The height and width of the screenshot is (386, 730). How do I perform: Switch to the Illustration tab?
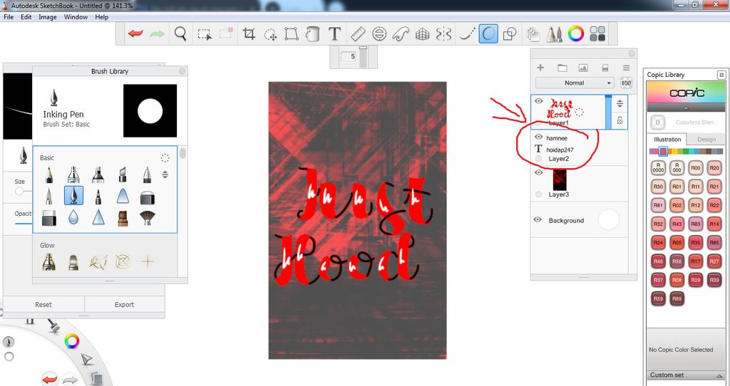coord(667,140)
